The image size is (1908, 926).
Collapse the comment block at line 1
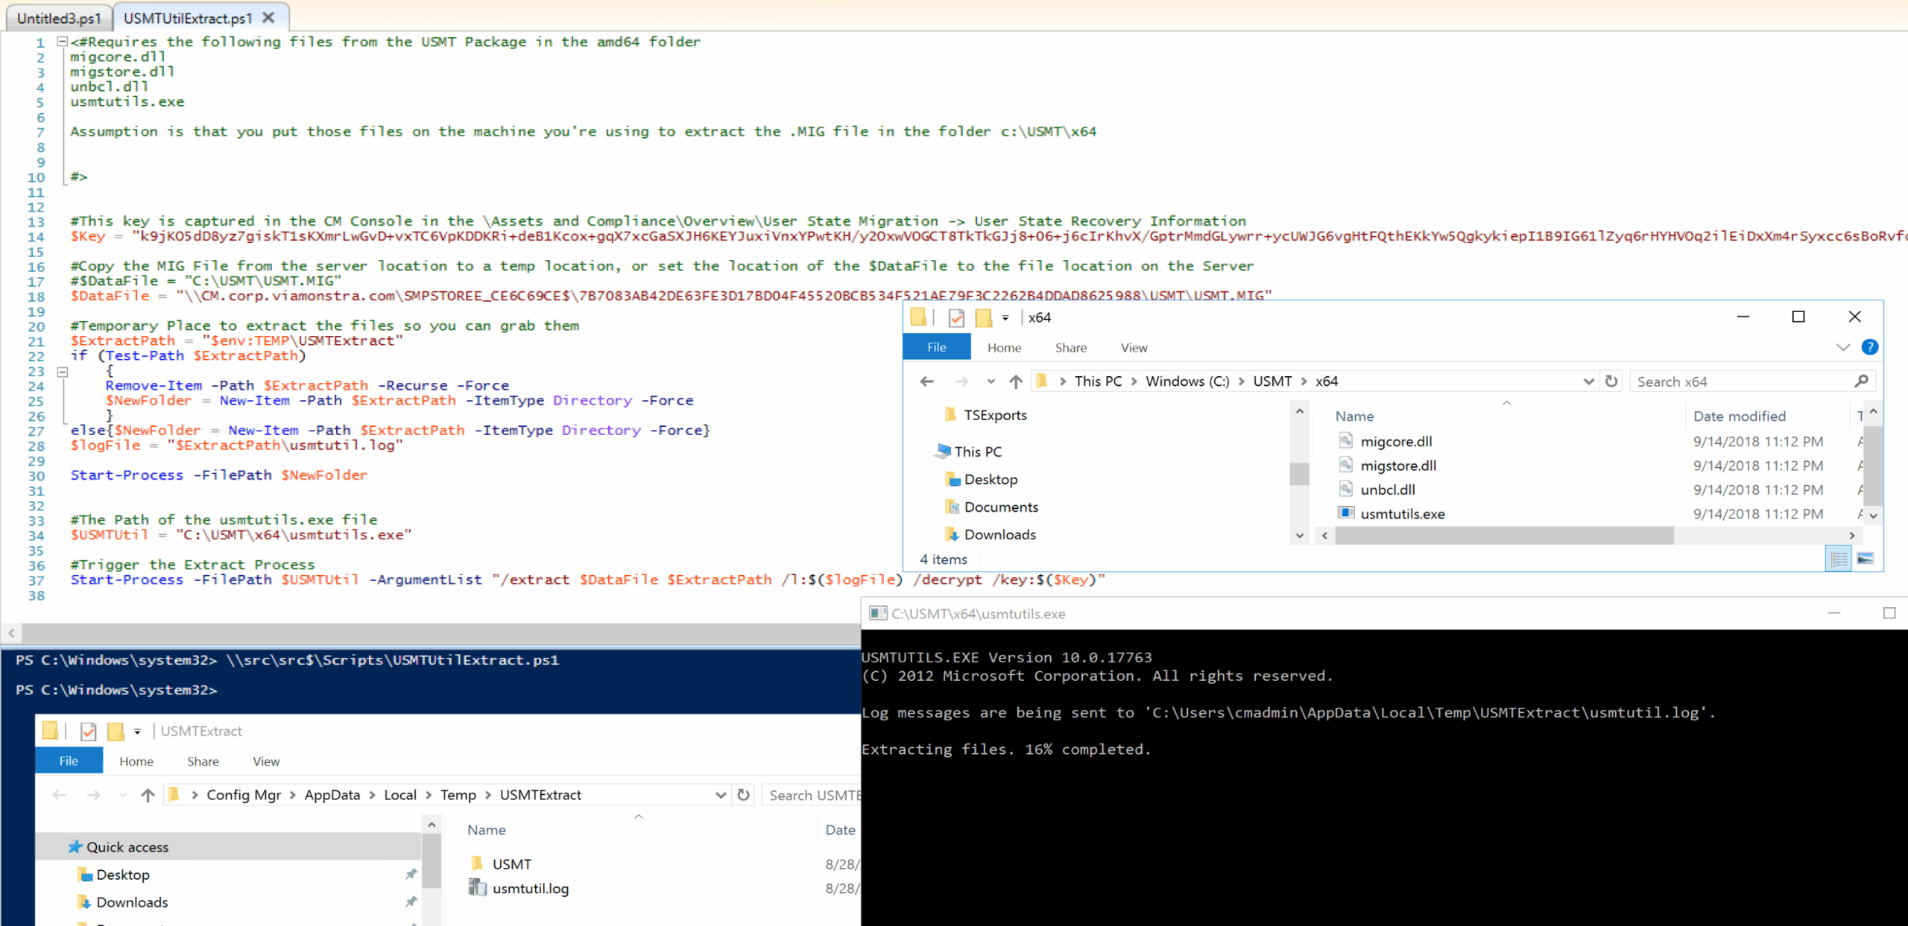[x=62, y=42]
